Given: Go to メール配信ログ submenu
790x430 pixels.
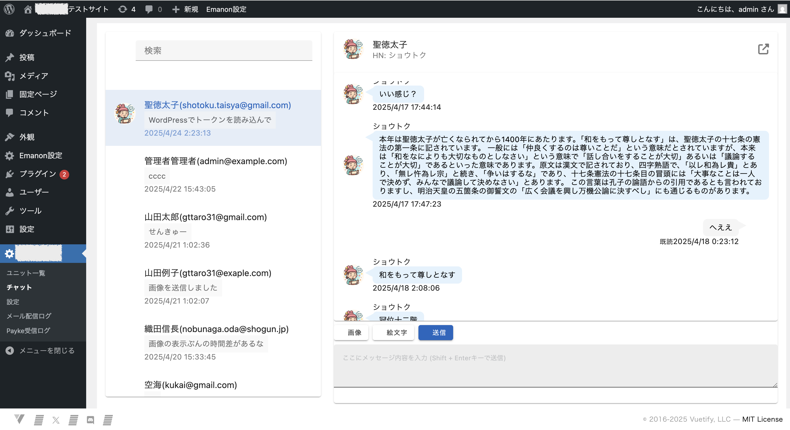Looking at the screenshot, I should pos(29,316).
